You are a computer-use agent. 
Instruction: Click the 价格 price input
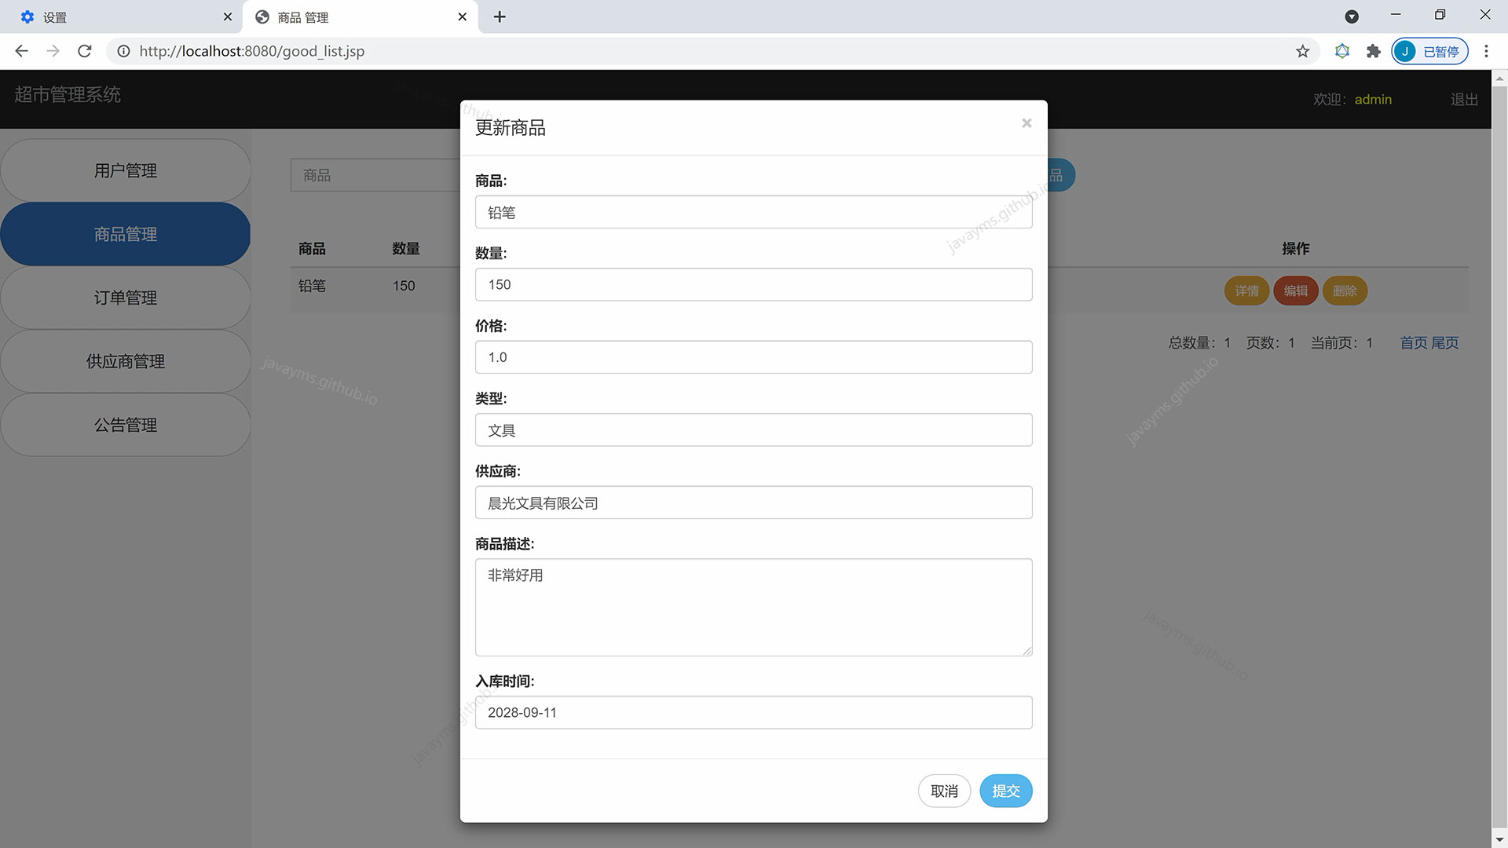coord(752,357)
